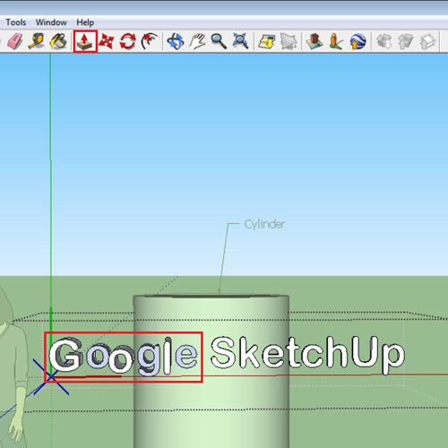Screen dimensions: 448x448
Task: Select the Tape Measure tool
Action: coord(37,41)
